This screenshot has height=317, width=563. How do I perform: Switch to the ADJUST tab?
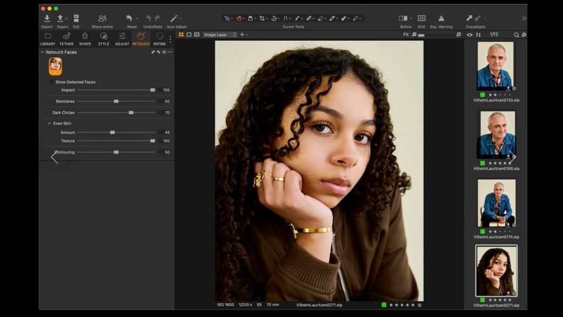(122, 39)
